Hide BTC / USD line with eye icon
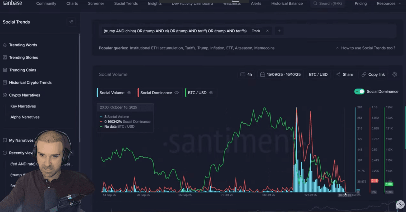This screenshot has width=406, height=212. point(211,93)
